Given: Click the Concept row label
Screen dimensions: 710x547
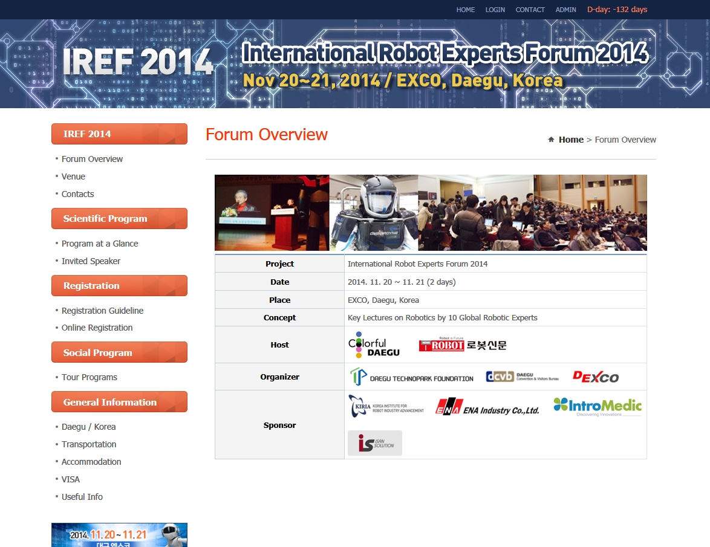Looking at the screenshot, I should point(280,317).
